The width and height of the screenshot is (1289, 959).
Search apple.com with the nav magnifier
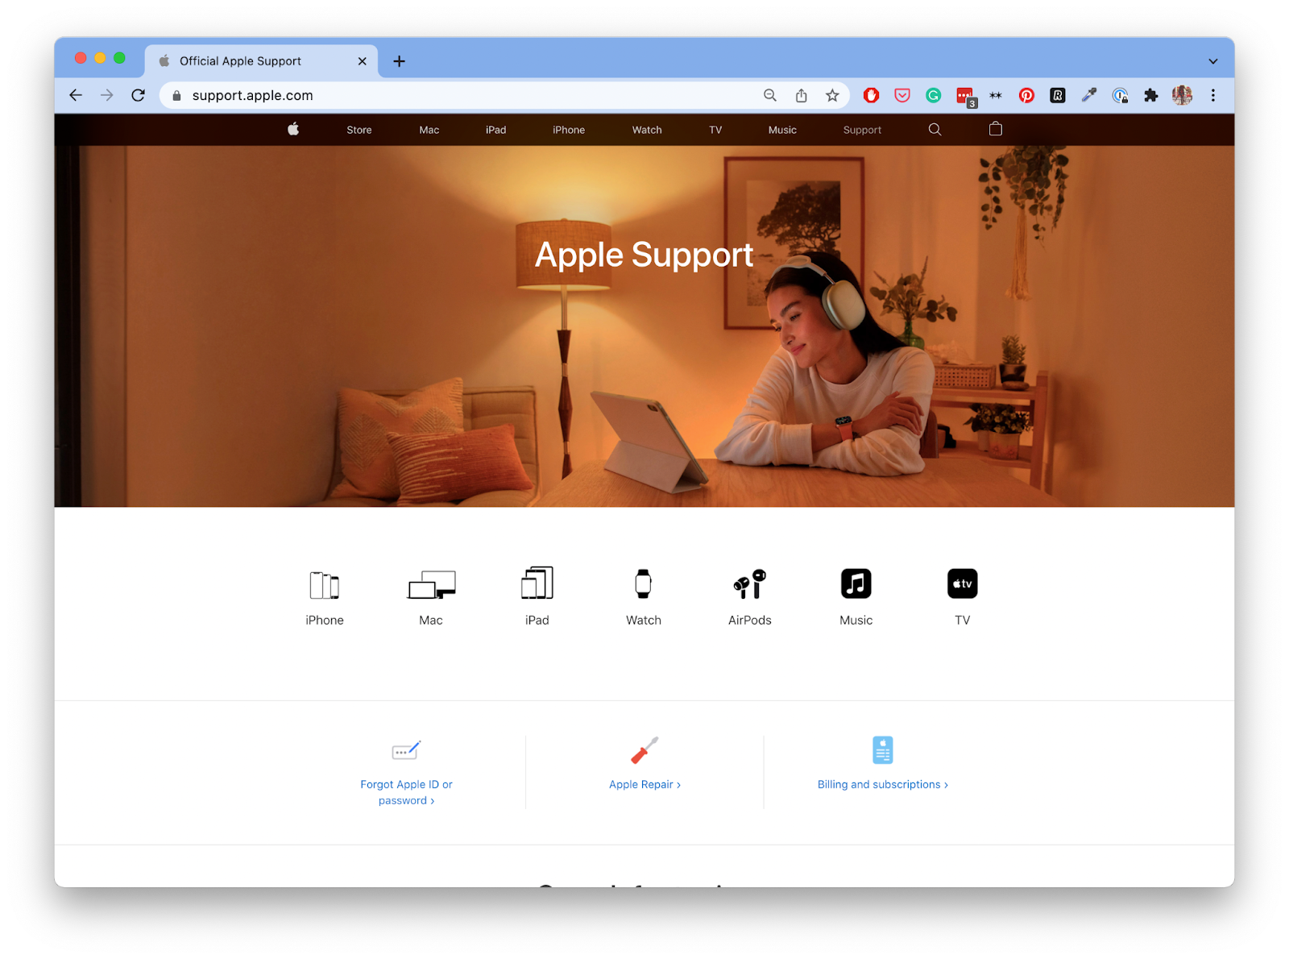[x=935, y=129]
